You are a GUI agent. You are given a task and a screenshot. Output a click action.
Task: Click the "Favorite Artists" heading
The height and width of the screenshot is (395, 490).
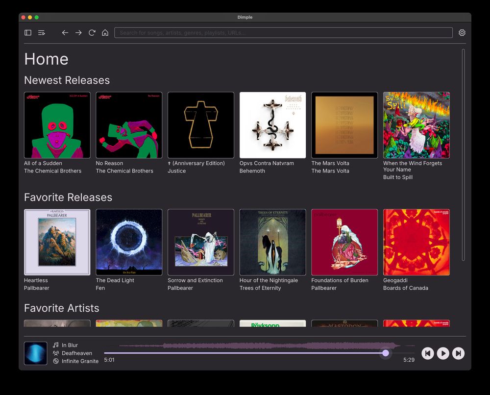click(62, 308)
